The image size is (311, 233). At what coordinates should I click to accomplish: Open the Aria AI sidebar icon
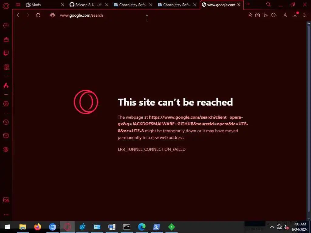6,85
